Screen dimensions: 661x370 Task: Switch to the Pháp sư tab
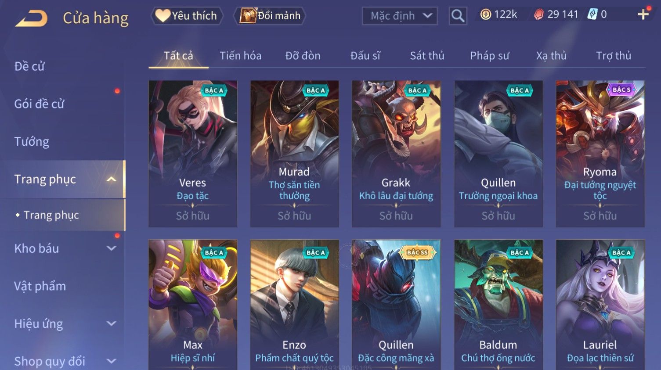click(489, 56)
